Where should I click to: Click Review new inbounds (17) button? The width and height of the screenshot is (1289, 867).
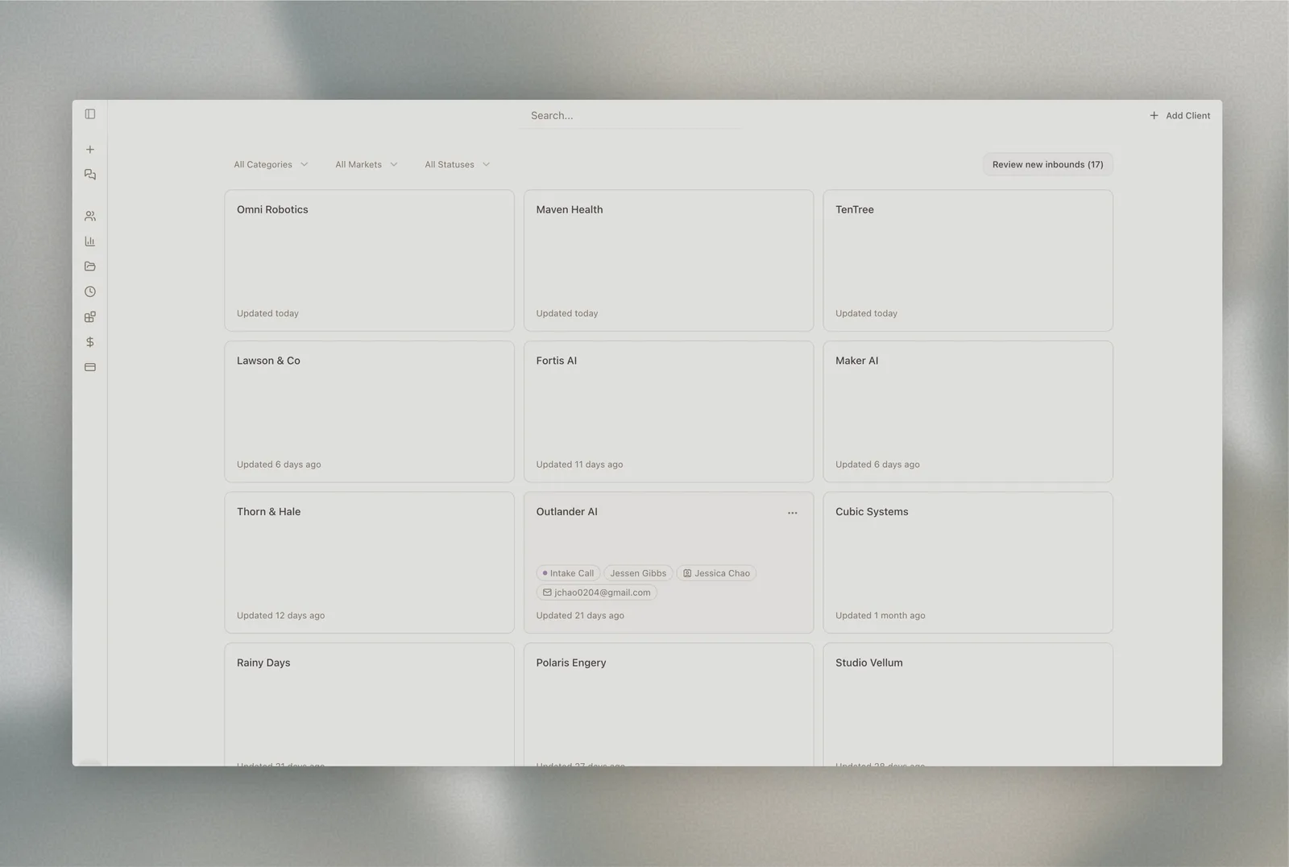[1047, 164]
